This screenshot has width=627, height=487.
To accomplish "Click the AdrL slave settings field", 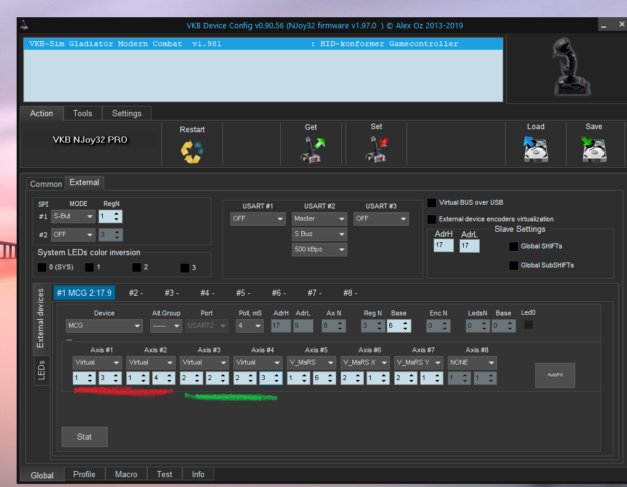I will pos(469,245).
